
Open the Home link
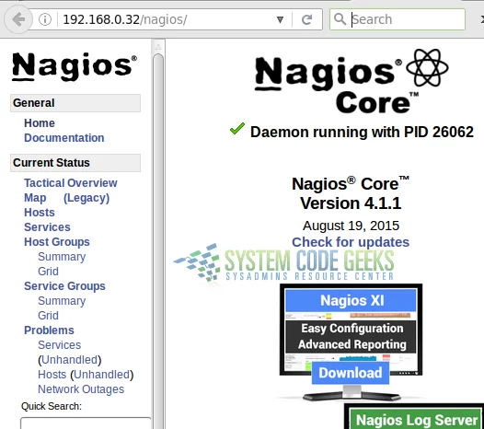(x=40, y=123)
